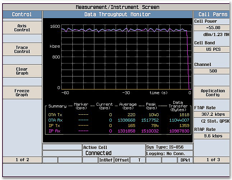Open the Trace Control softkey

point(22,49)
